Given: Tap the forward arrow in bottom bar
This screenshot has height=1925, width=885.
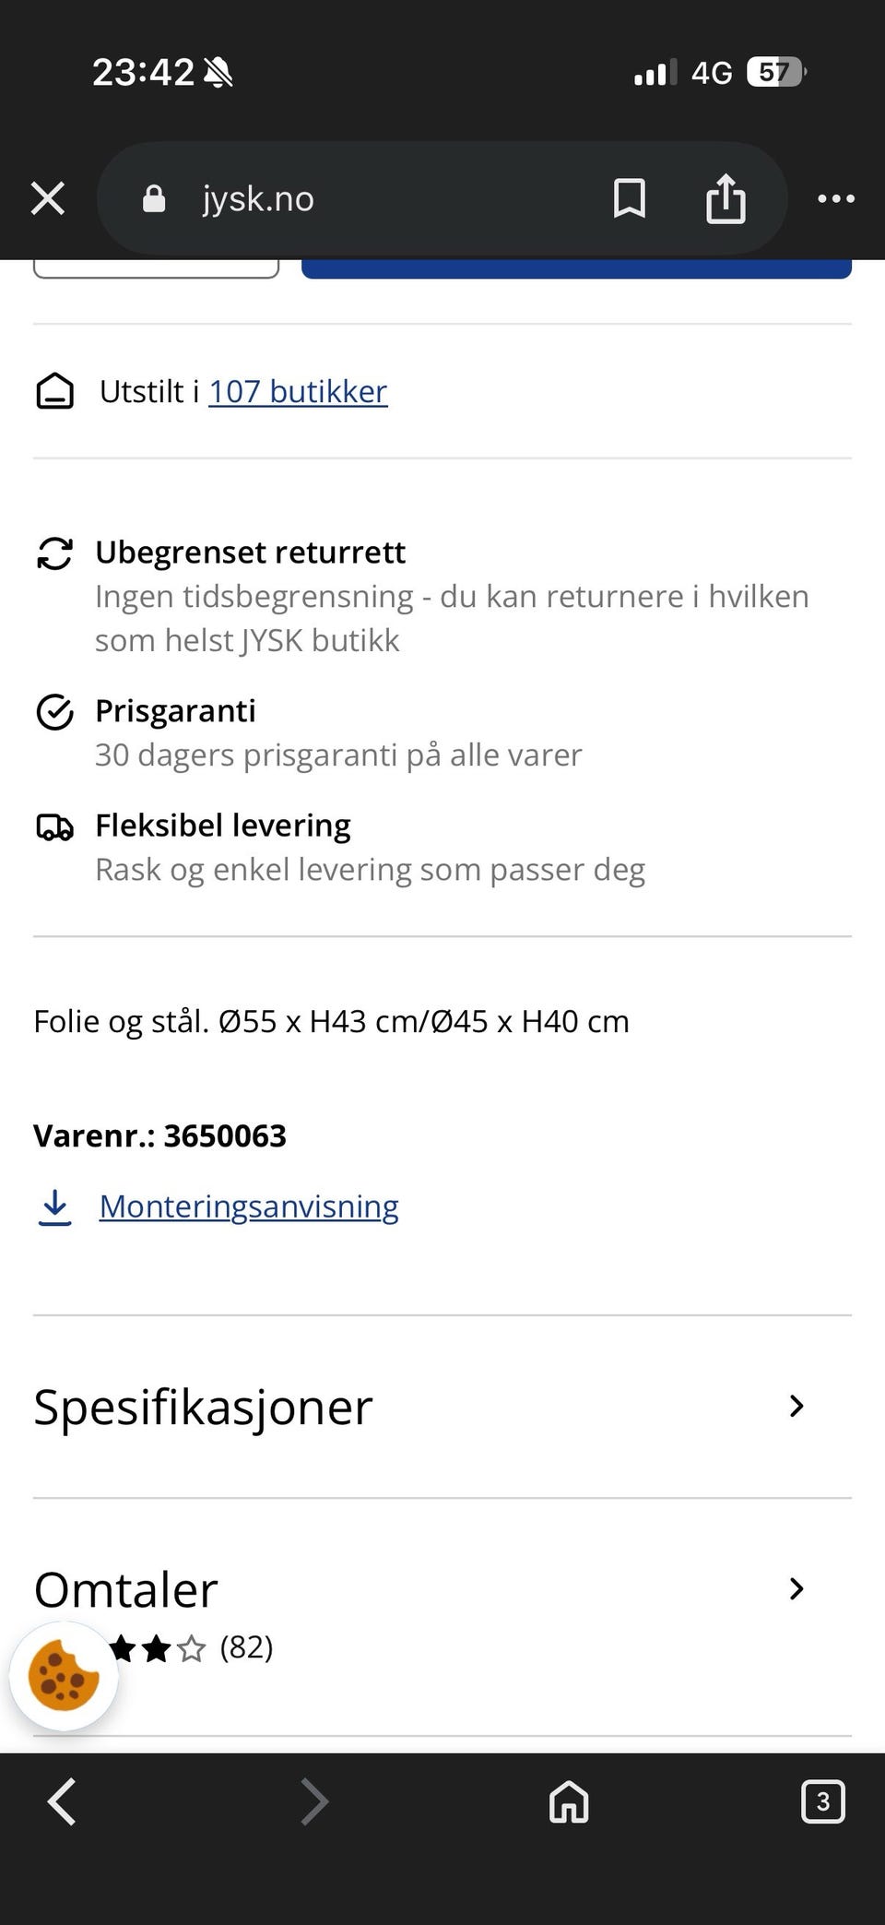Looking at the screenshot, I should point(314,1801).
